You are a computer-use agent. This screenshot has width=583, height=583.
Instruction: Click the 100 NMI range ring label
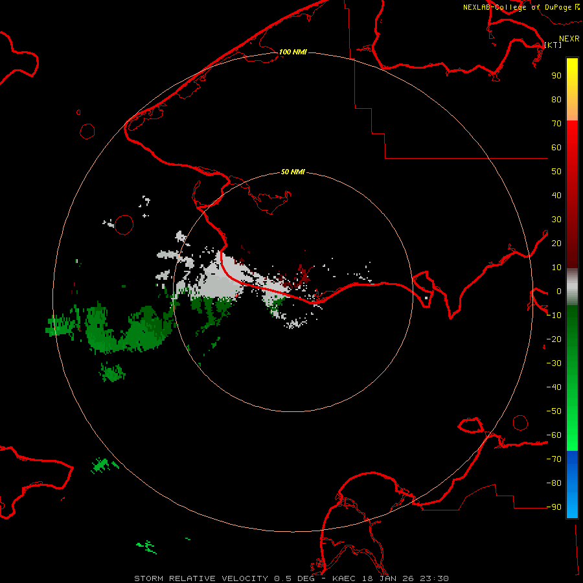point(293,52)
